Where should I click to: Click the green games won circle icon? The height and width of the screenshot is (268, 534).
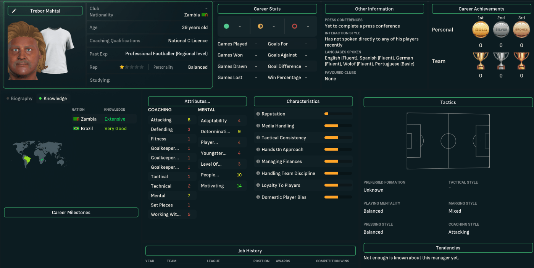click(226, 26)
